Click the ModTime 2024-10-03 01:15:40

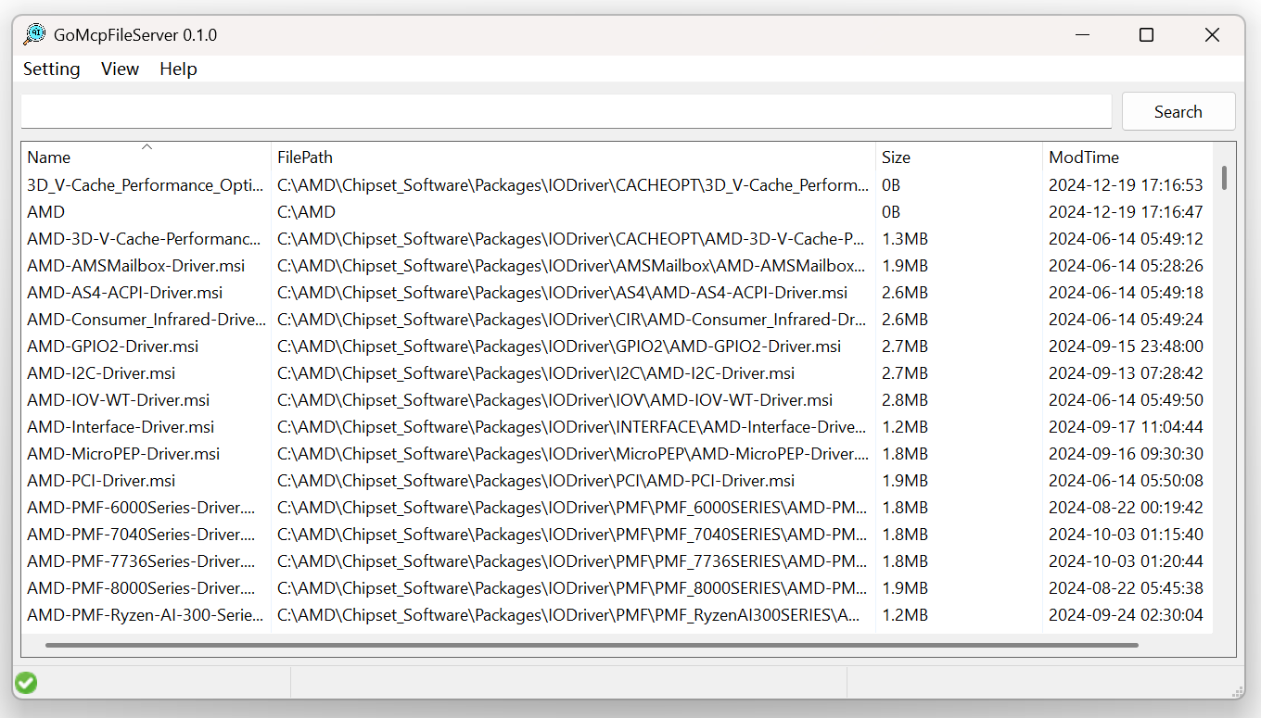pos(1126,535)
